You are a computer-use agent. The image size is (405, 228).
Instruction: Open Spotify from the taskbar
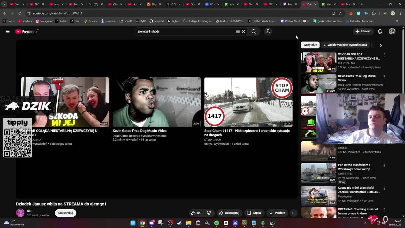[216, 223]
